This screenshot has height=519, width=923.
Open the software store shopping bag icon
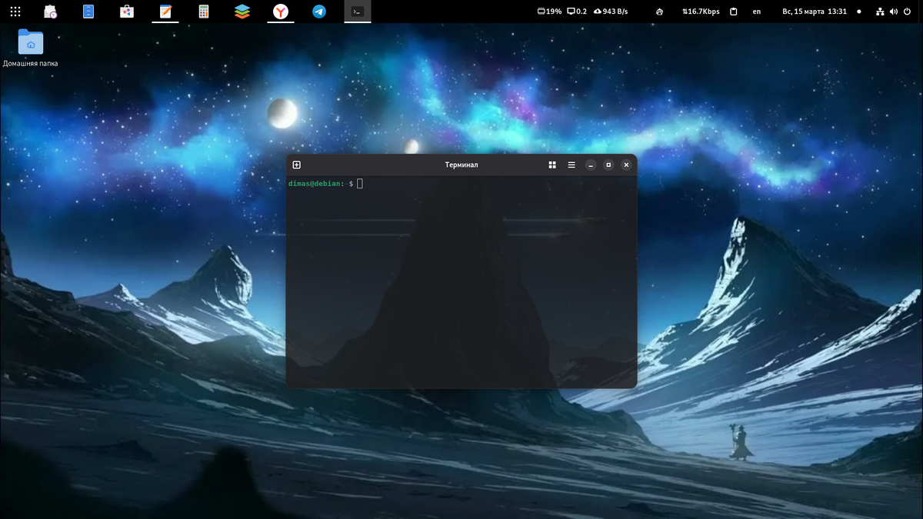[x=127, y=12]
